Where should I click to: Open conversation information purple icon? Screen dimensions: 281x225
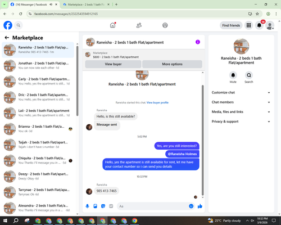[x=198, y=42]
